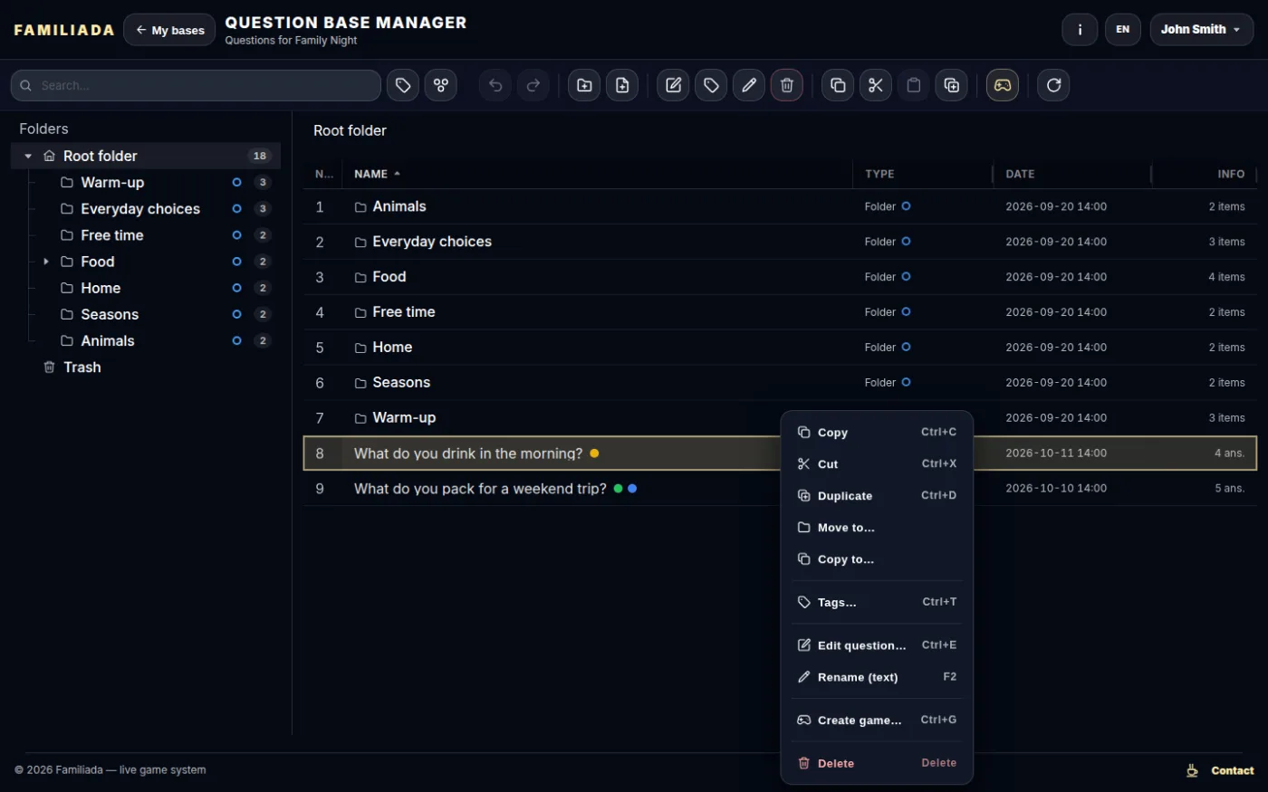Click the tag icon left of the pencil icon
Image resolution: width=1268 pixels, height=792 pixels.
[711, 85]
